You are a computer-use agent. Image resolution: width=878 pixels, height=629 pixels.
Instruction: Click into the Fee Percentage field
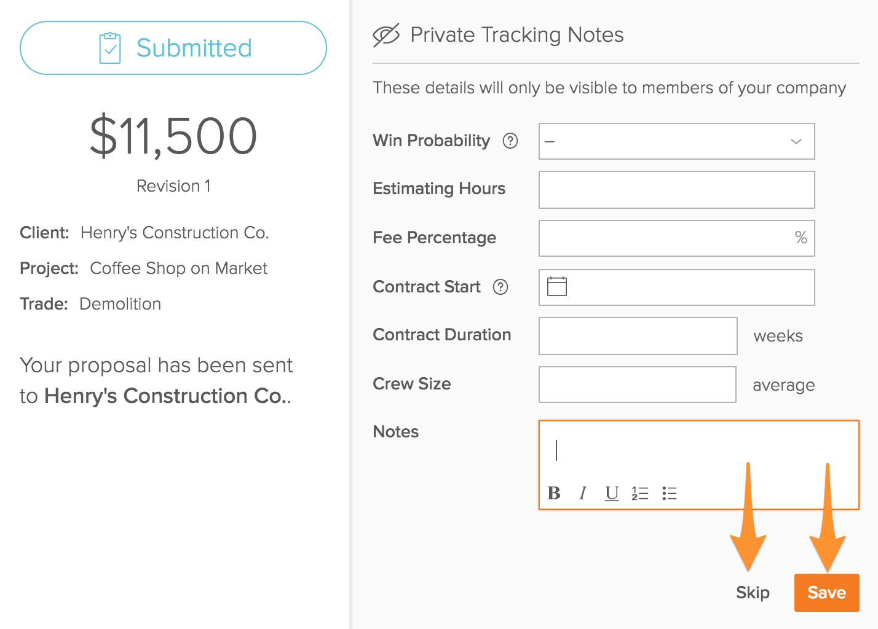point(664,238)
